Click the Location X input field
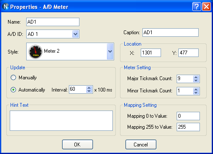This screenshot has height=154, width=213. [151, 53]
